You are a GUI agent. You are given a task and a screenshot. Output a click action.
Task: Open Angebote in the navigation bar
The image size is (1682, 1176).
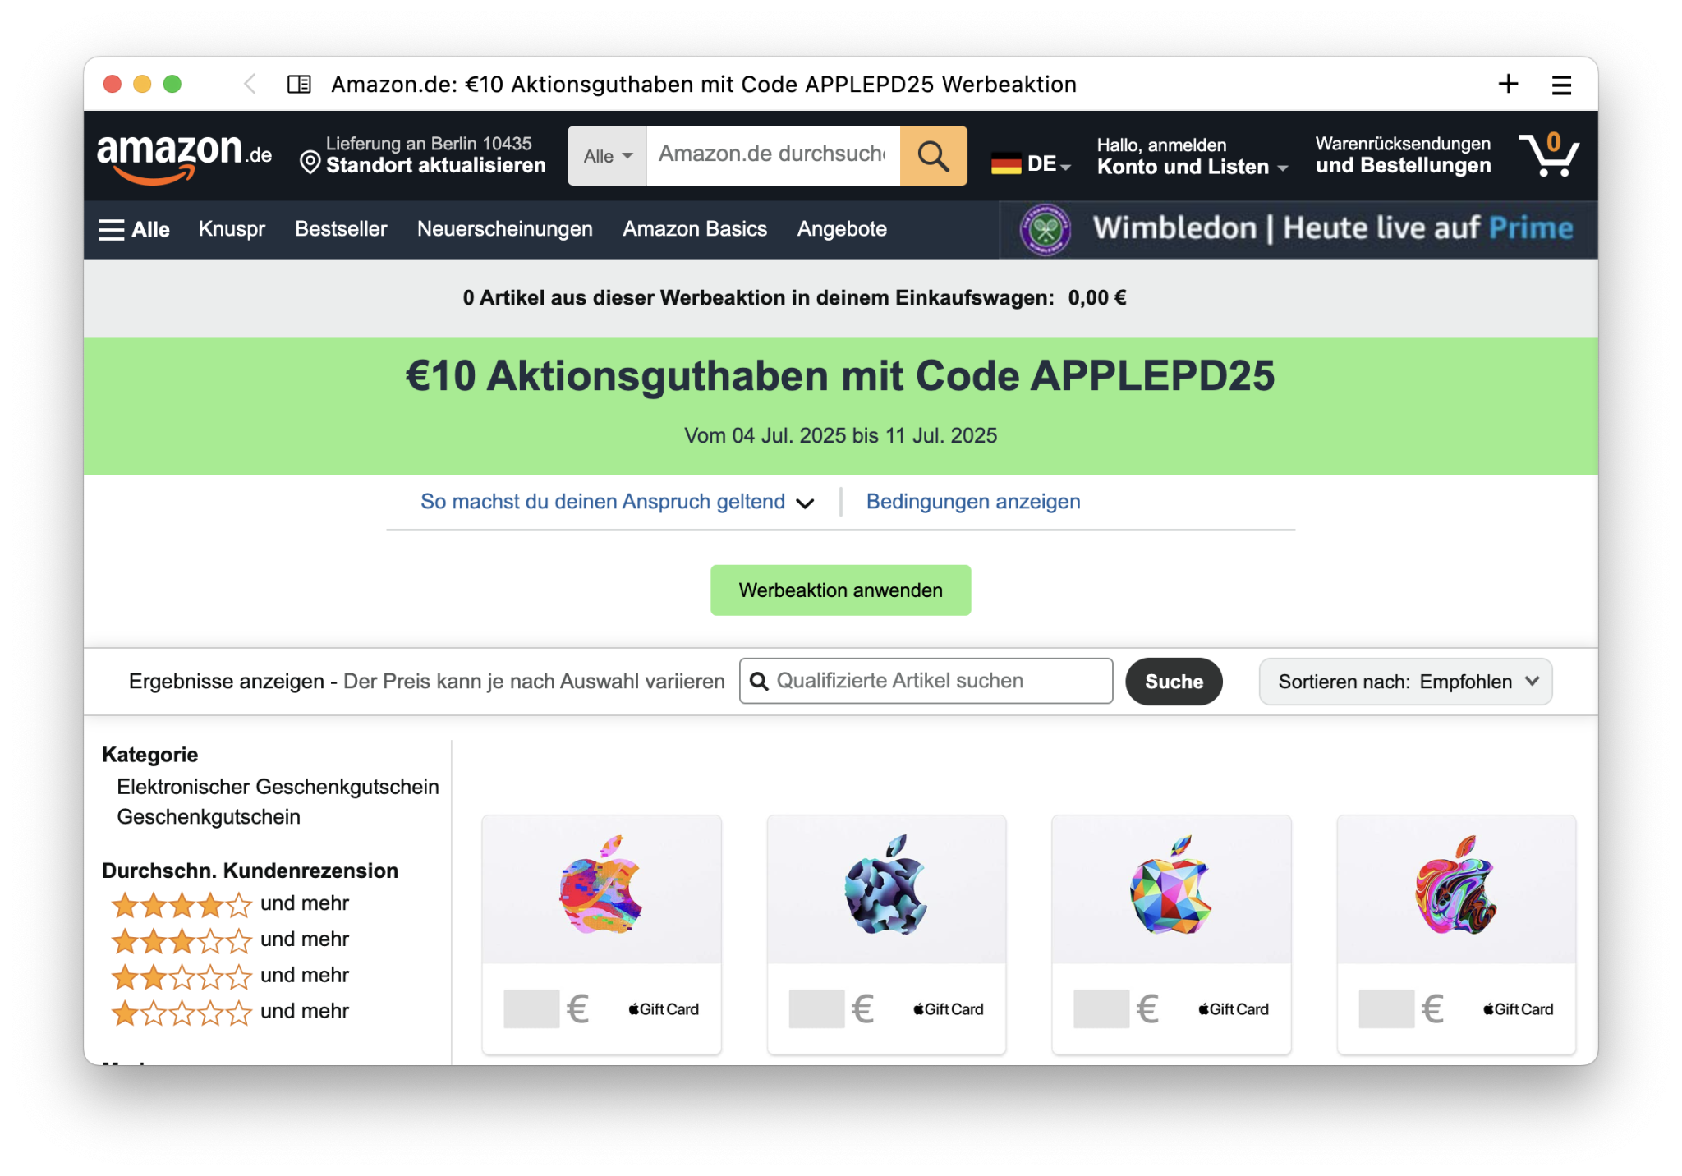click(842, 229)
